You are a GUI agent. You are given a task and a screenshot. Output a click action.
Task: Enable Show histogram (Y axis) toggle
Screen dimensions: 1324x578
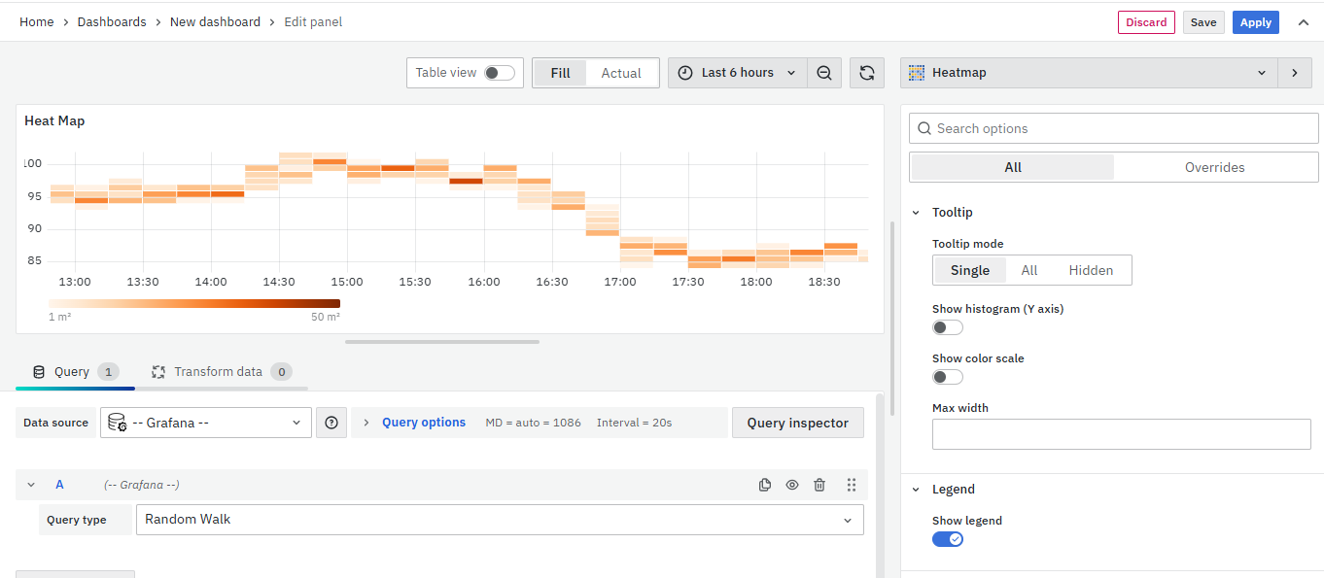point(947,327)
